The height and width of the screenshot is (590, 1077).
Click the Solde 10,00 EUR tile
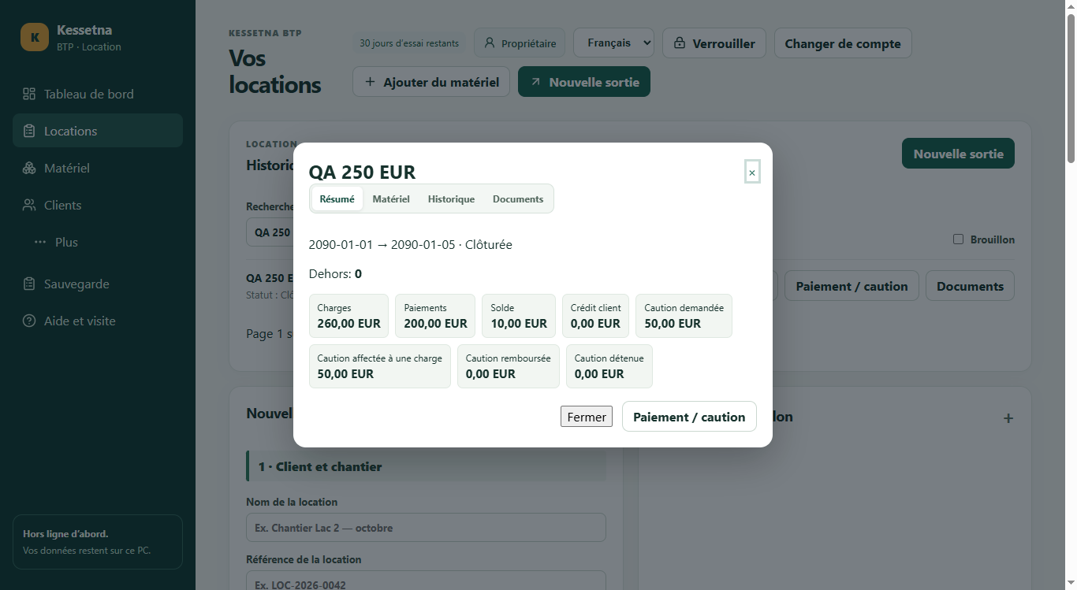[x=519, y=316]
